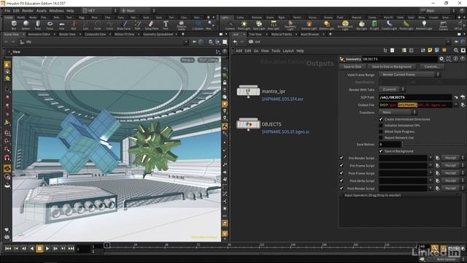
Task: Add a Point Light from shelf
Action: [x=244, y=26]
